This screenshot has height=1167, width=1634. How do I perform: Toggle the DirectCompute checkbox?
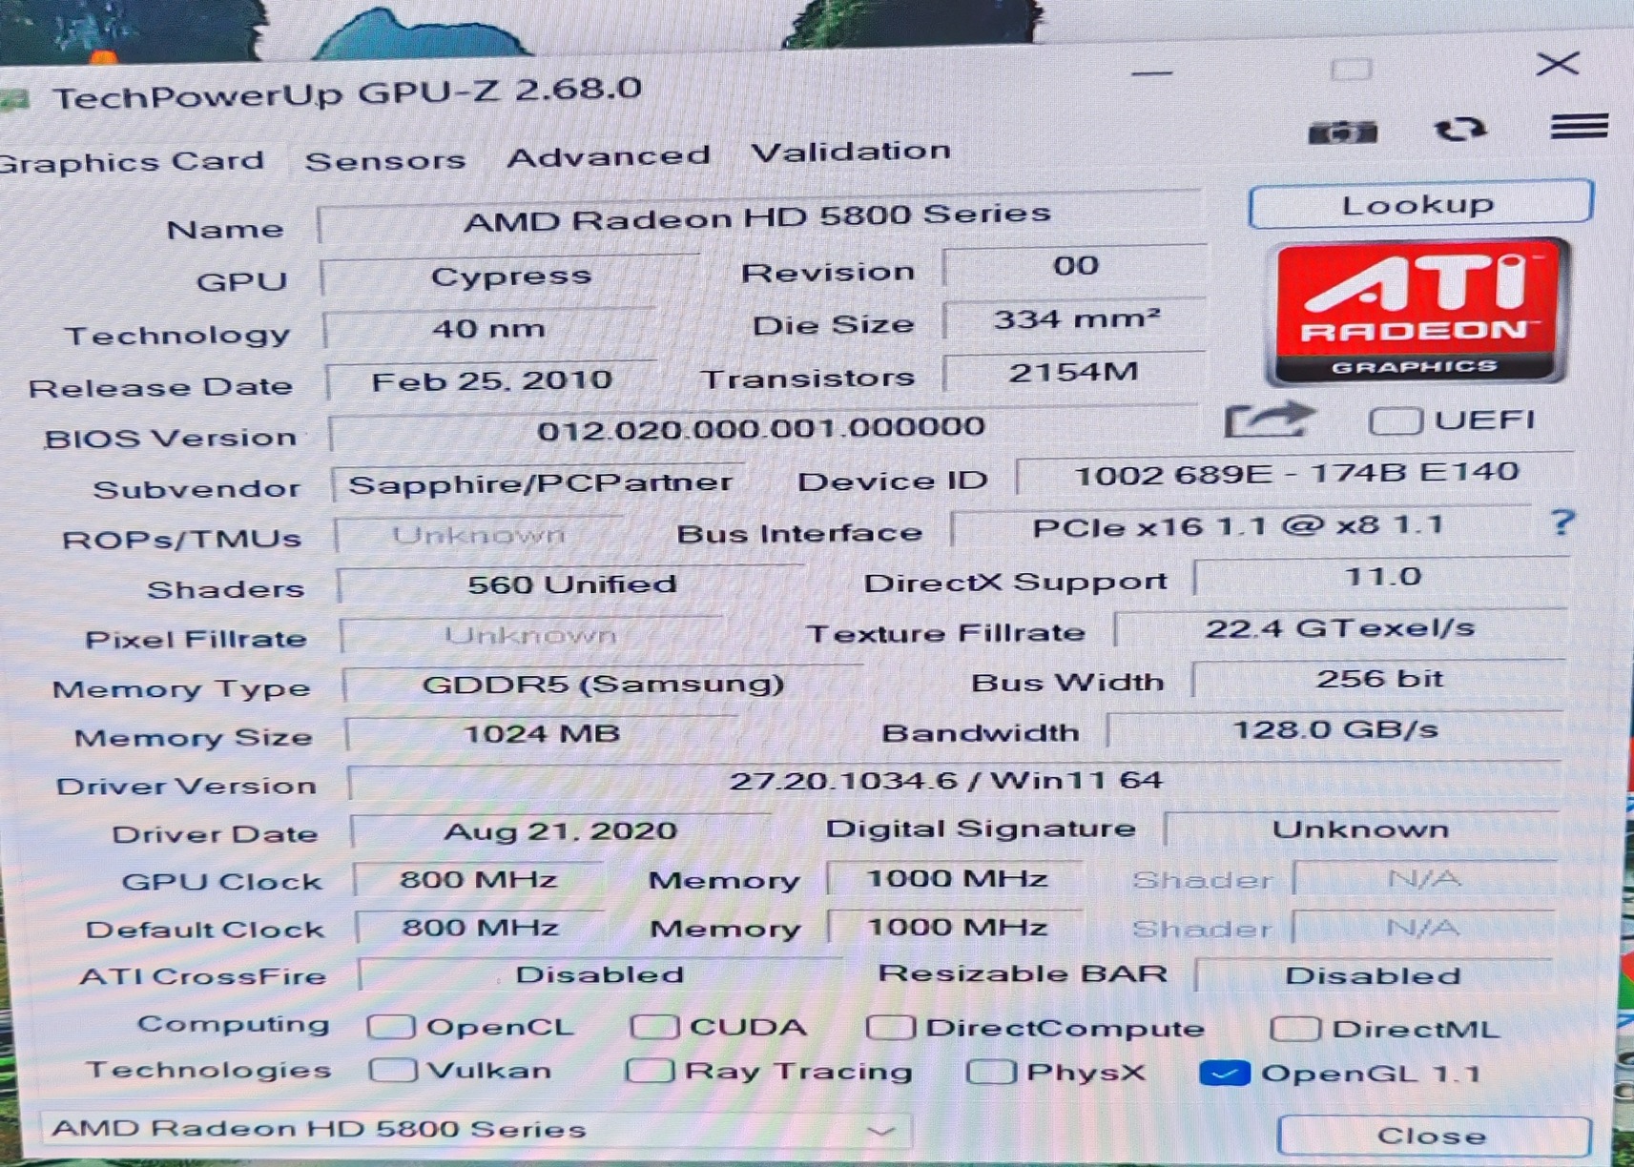[890, 1027]
